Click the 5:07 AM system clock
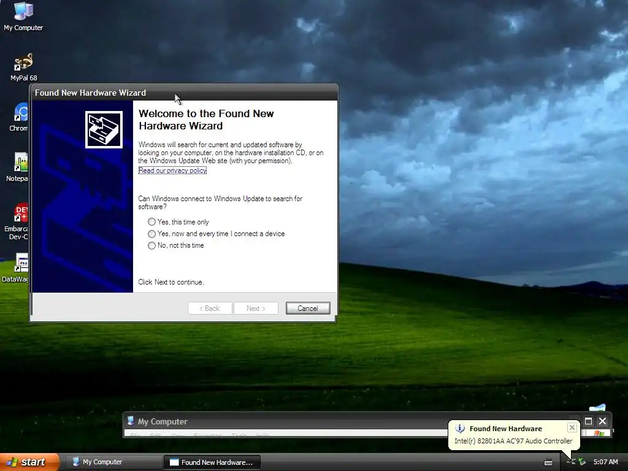Image resolution: width=628 pixels, height=471 pixels. coord(605,462)
